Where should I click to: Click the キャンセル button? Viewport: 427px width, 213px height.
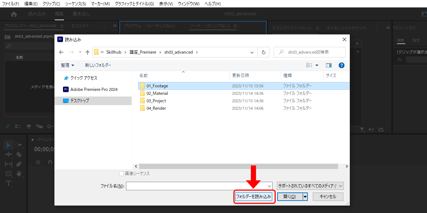[x=328, y=197]
